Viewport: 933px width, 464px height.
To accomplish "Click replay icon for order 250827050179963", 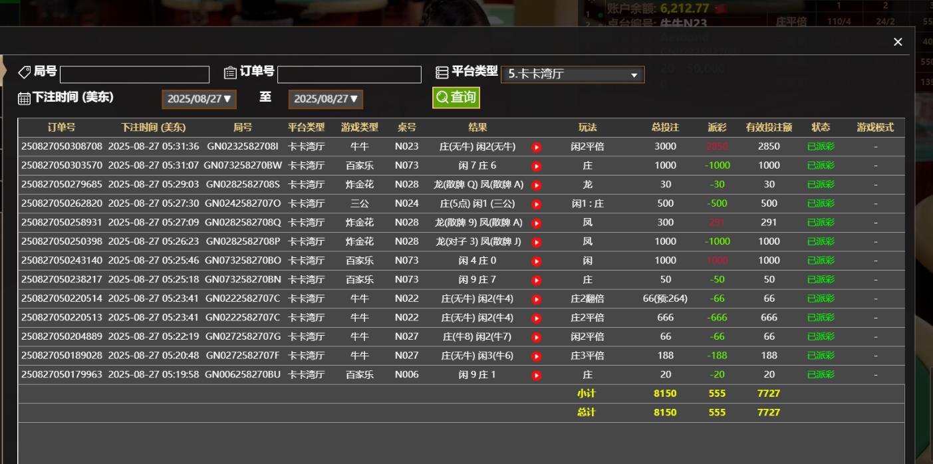I will [537, 375].
